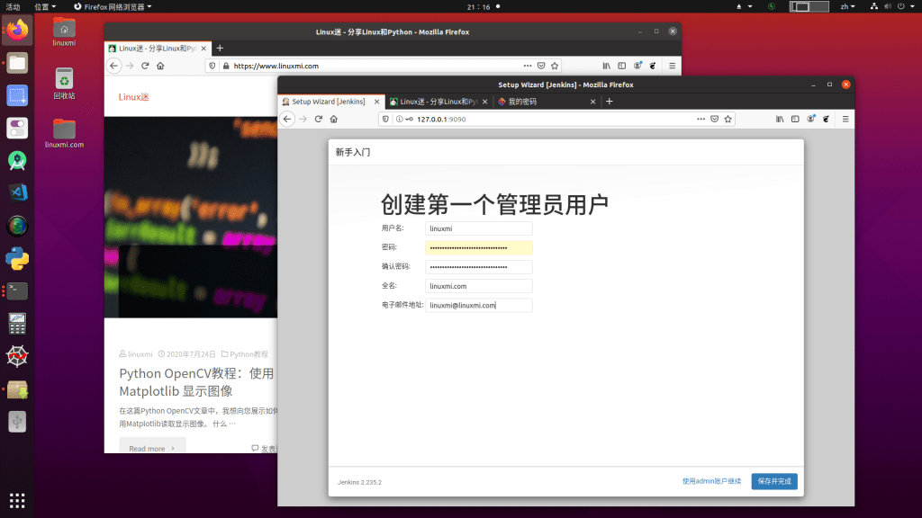
Task: Open the Terminal from the dock
Action: (17, 290)
